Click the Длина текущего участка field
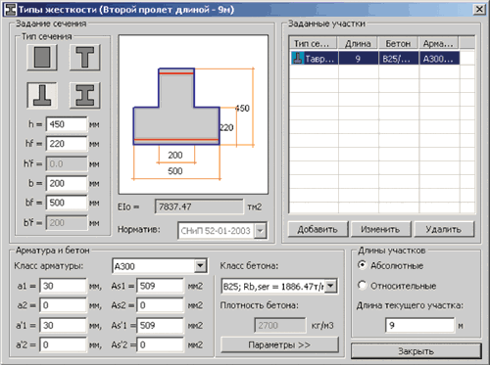490x365 pixels. 419,325
